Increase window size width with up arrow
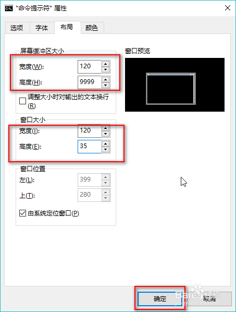236x312 pixels. 105,128
